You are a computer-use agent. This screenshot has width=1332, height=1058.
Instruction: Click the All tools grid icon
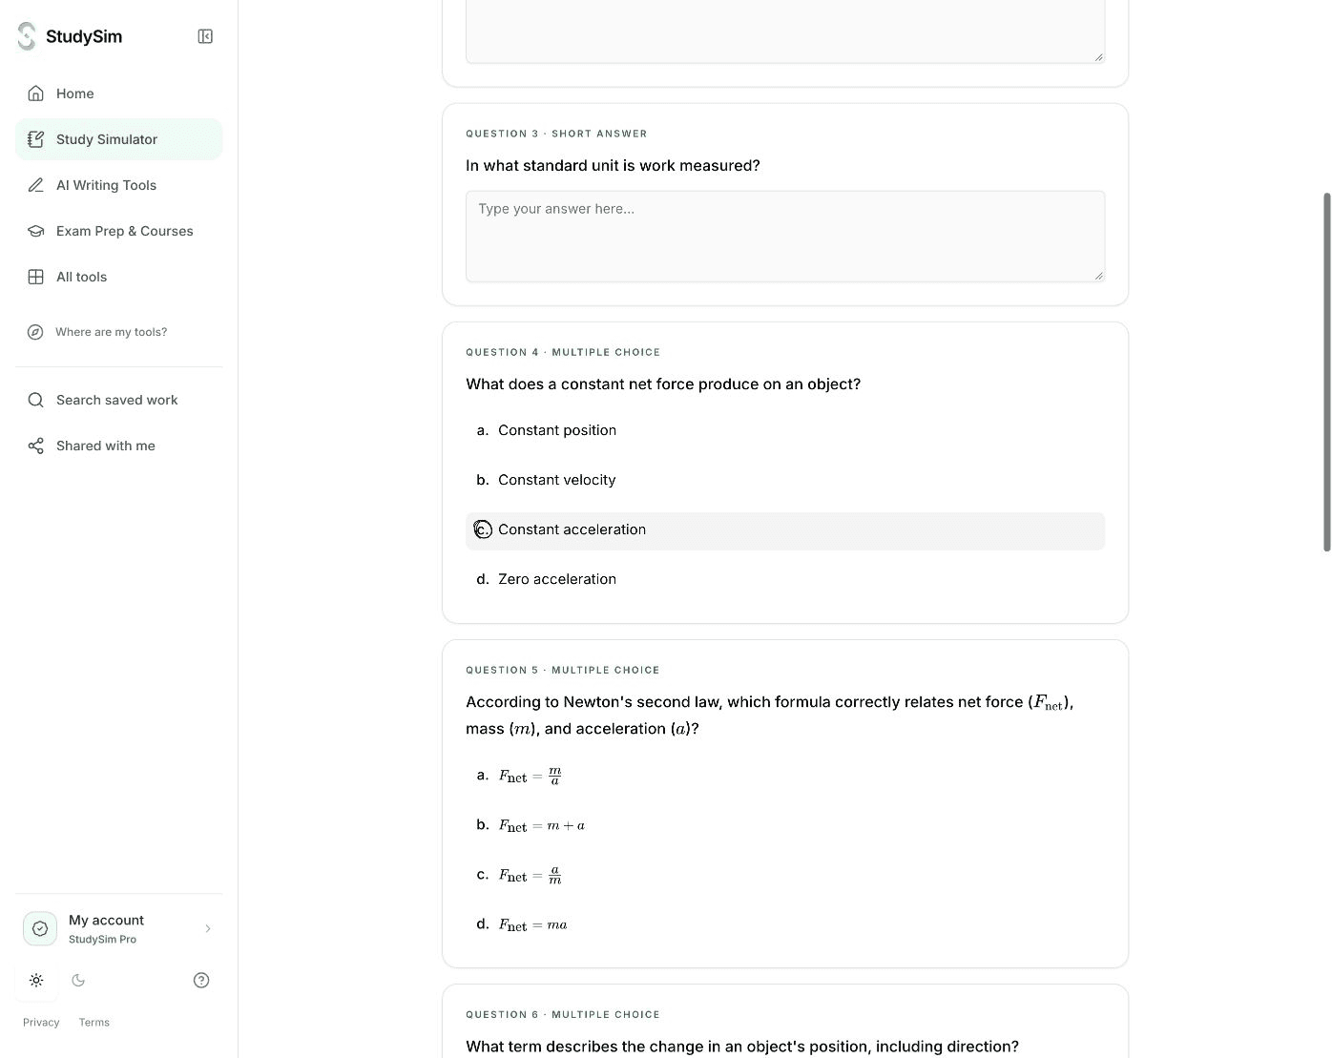[35, 277]
